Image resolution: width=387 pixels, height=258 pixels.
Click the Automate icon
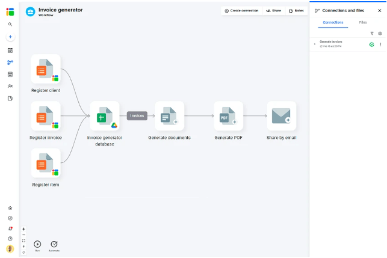54,244
